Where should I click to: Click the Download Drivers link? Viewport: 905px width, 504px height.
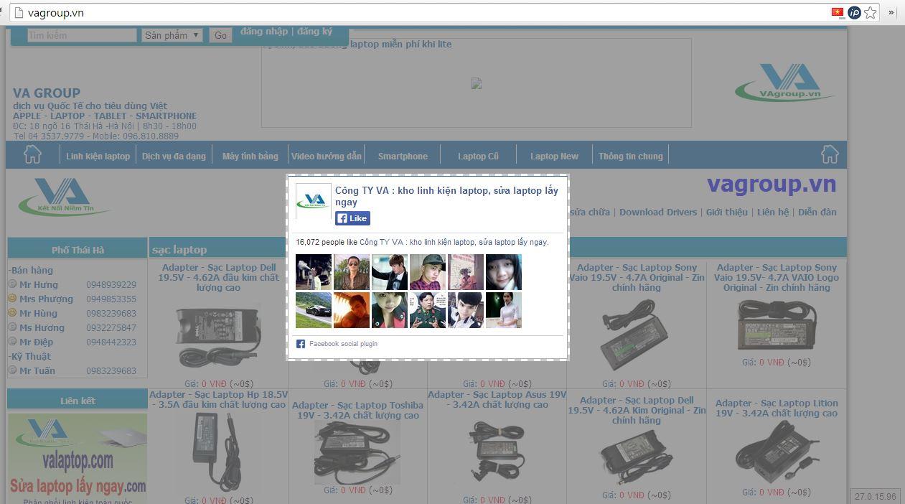(658, 212)
